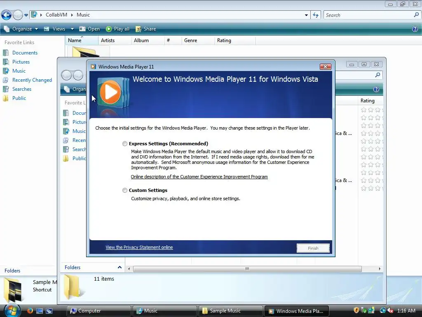The width and height of the screenshot is (422, 317).
Task: Click the security shield tray icon
Action: (x=356, y=310)
